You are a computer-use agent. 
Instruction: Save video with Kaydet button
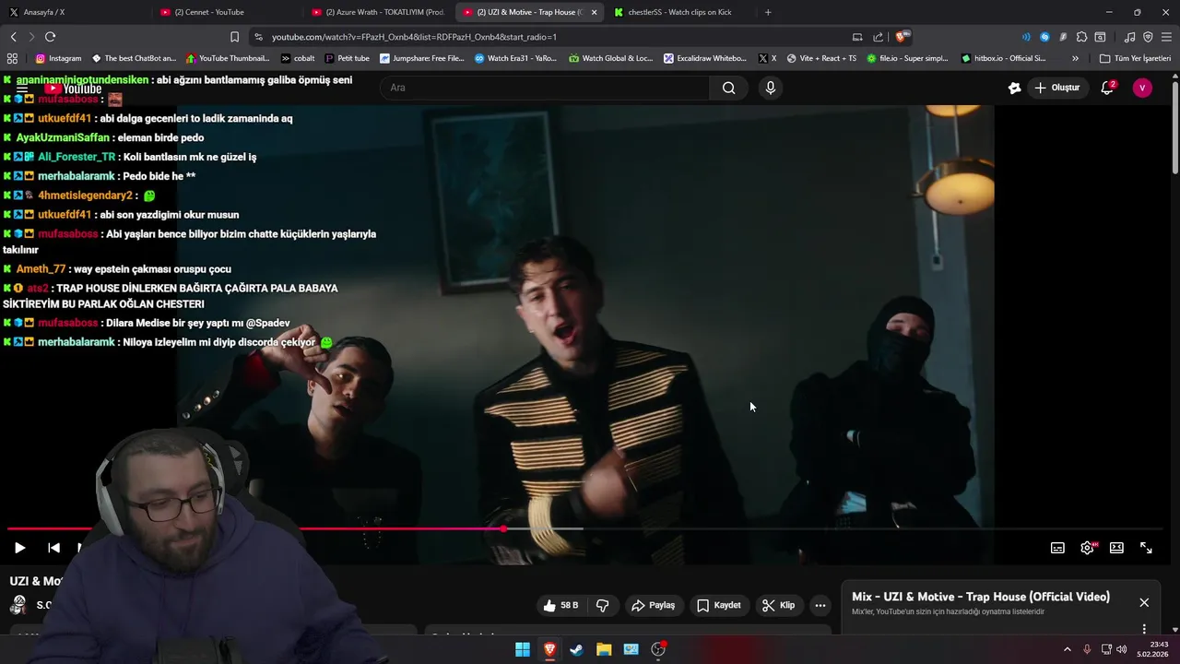[x=719, y=605]
